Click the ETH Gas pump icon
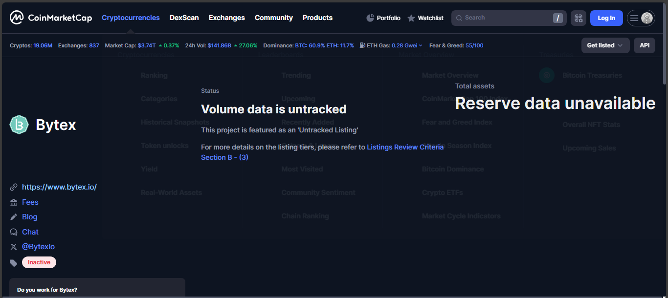668x298 pixels. (x=362, y=45)
